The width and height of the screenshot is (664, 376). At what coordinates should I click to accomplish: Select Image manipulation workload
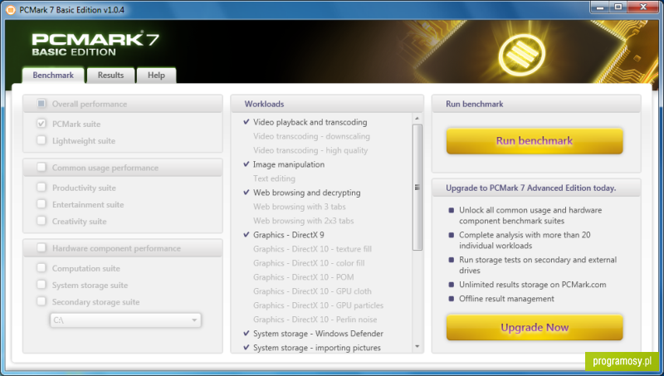[x=289, y=164]
